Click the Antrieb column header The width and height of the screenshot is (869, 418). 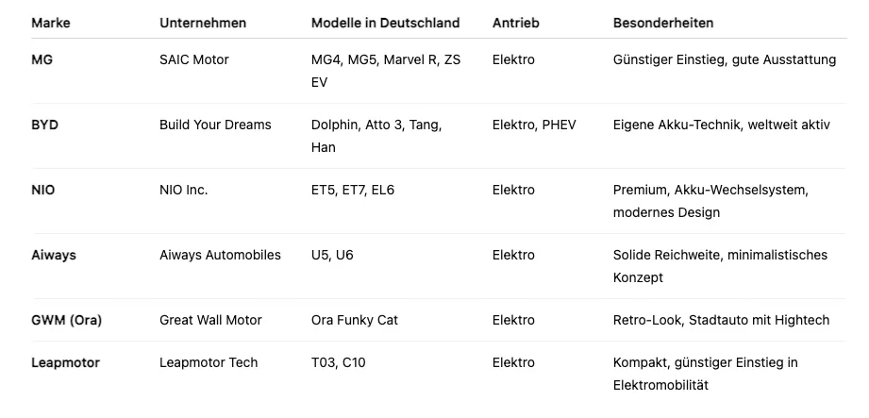(515, 23)
